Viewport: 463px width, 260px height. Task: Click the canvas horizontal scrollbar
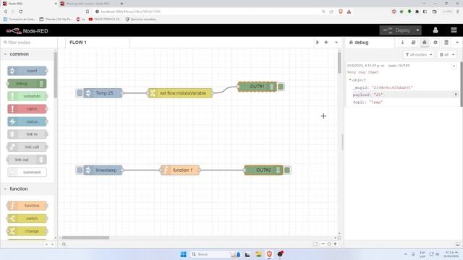85,238
